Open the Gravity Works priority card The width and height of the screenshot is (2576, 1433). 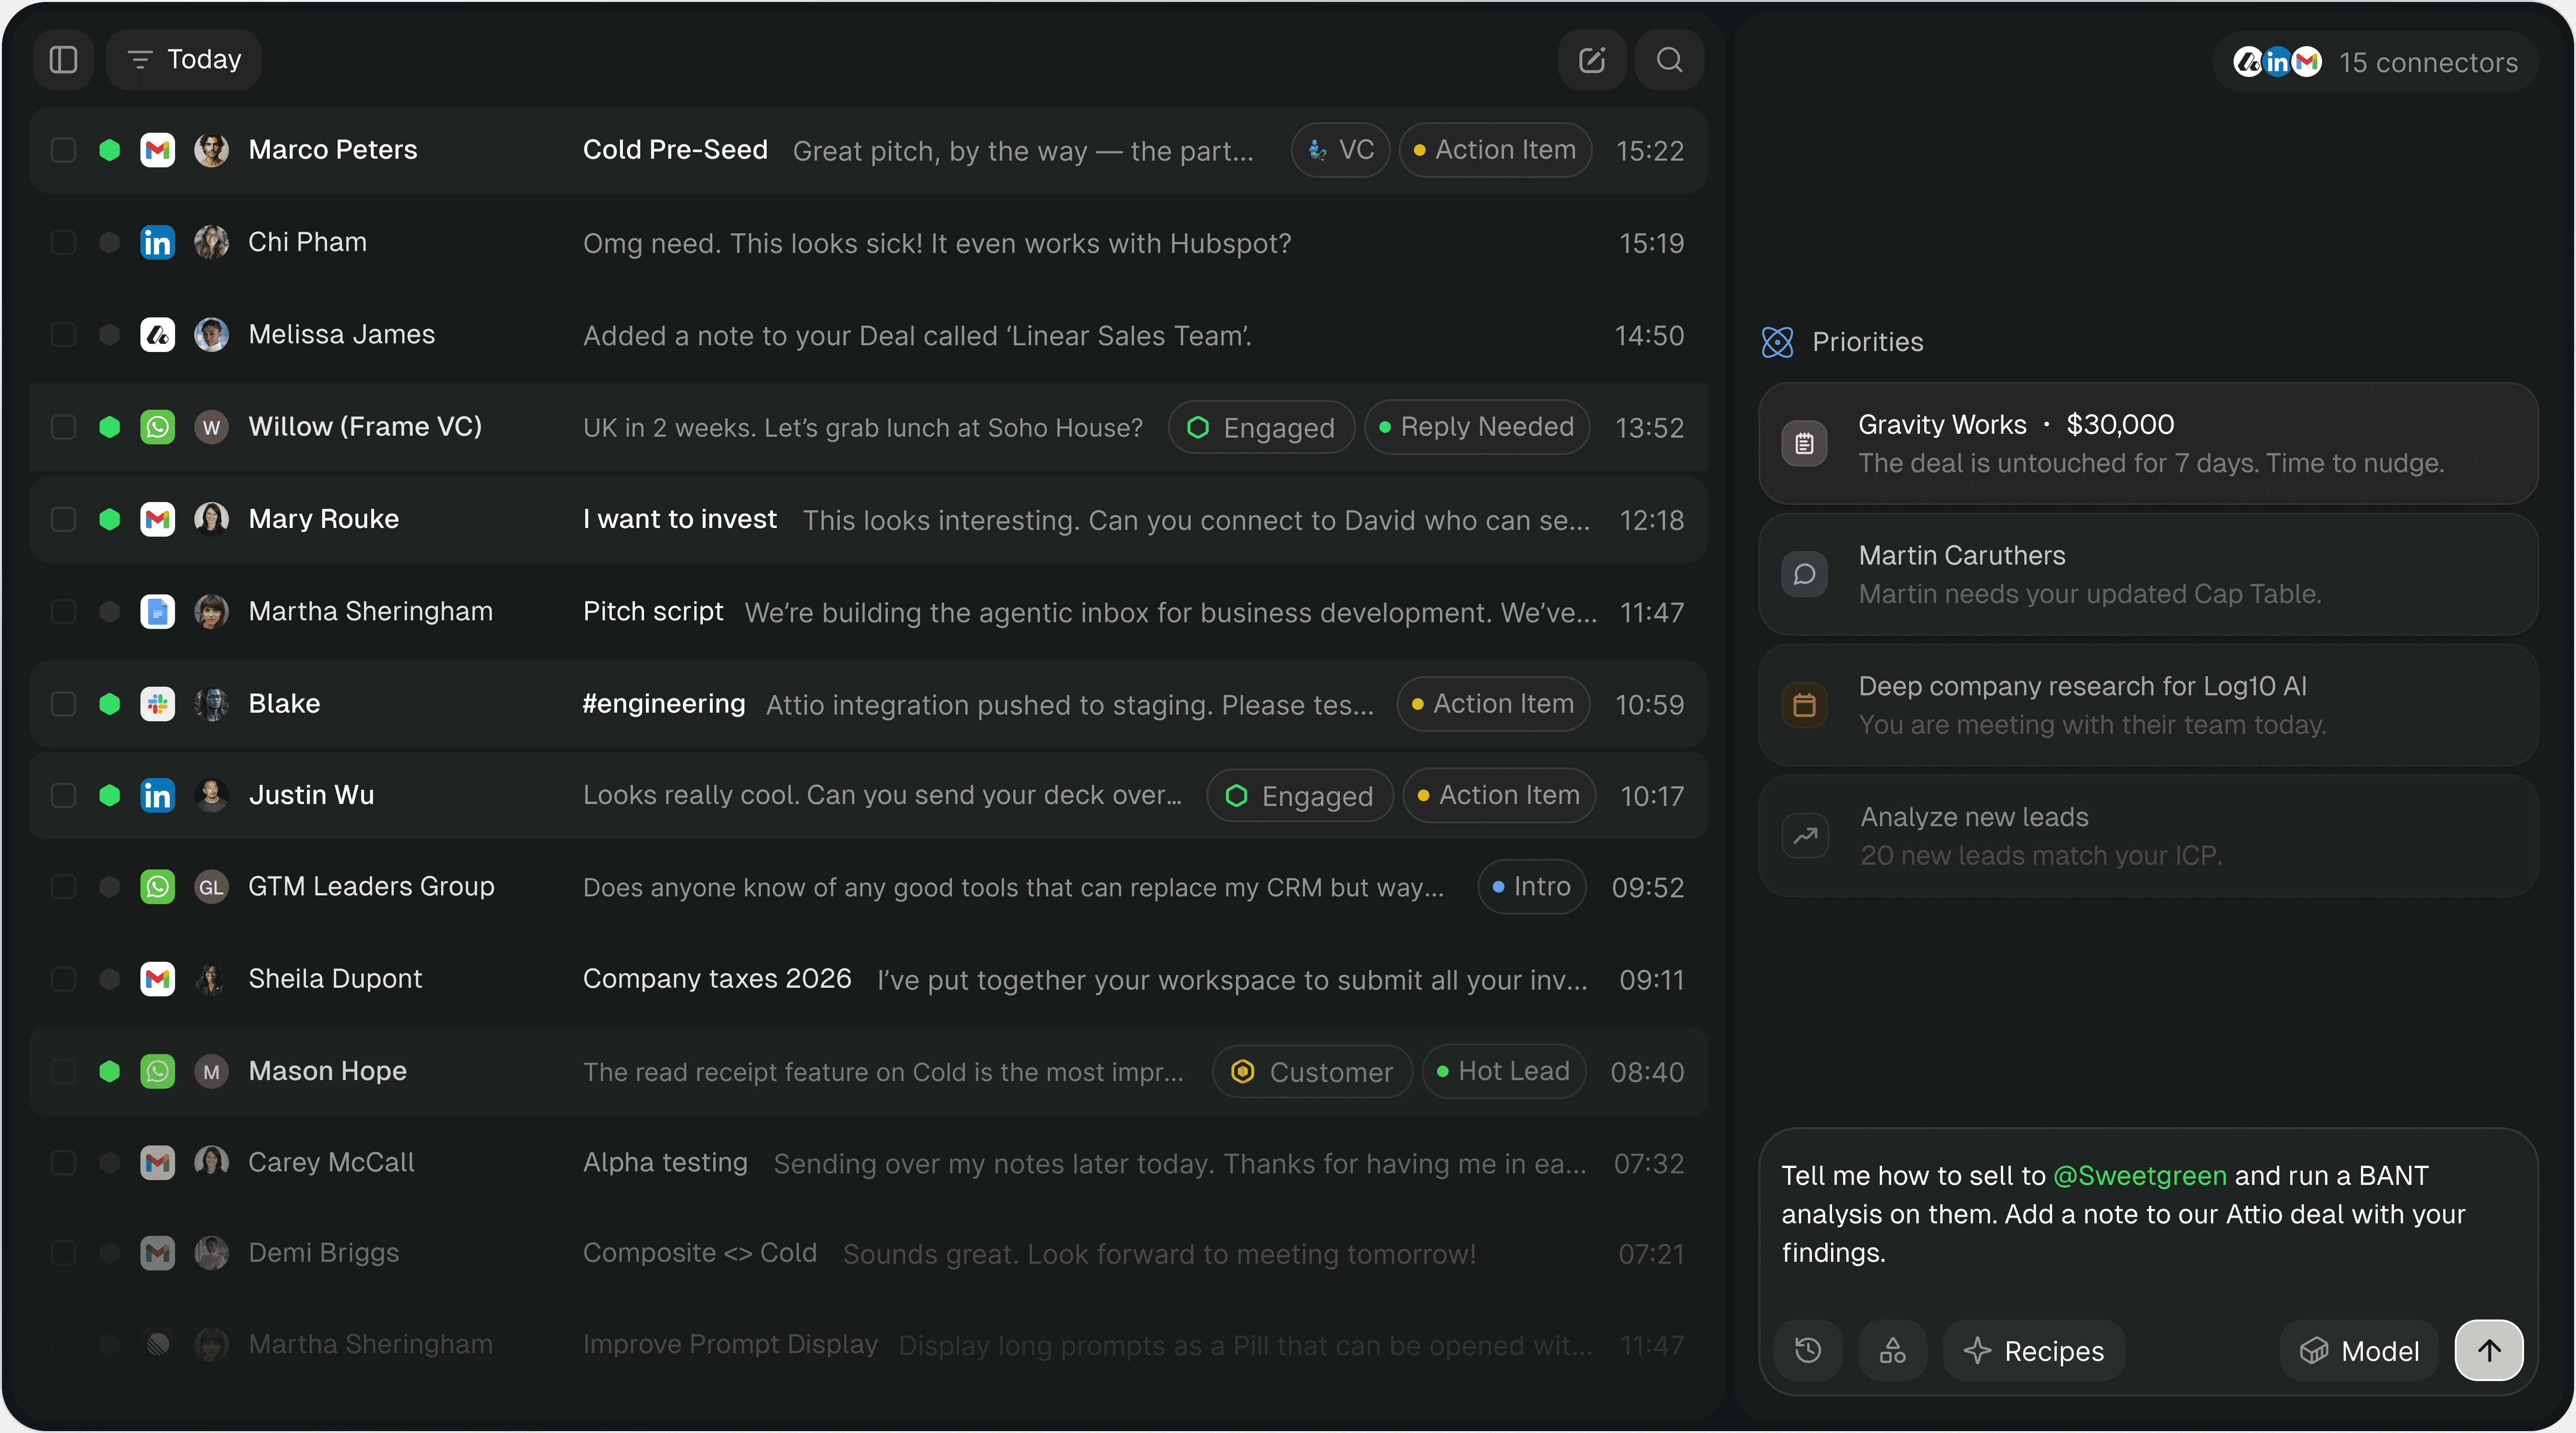2147,443
